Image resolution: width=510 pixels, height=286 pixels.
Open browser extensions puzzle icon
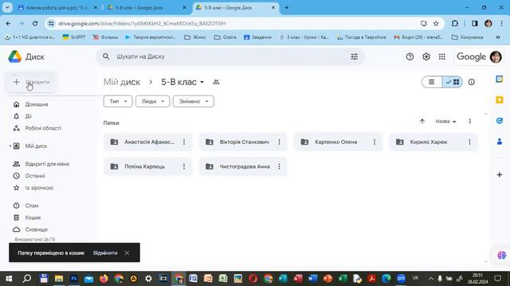click(455, 23)
